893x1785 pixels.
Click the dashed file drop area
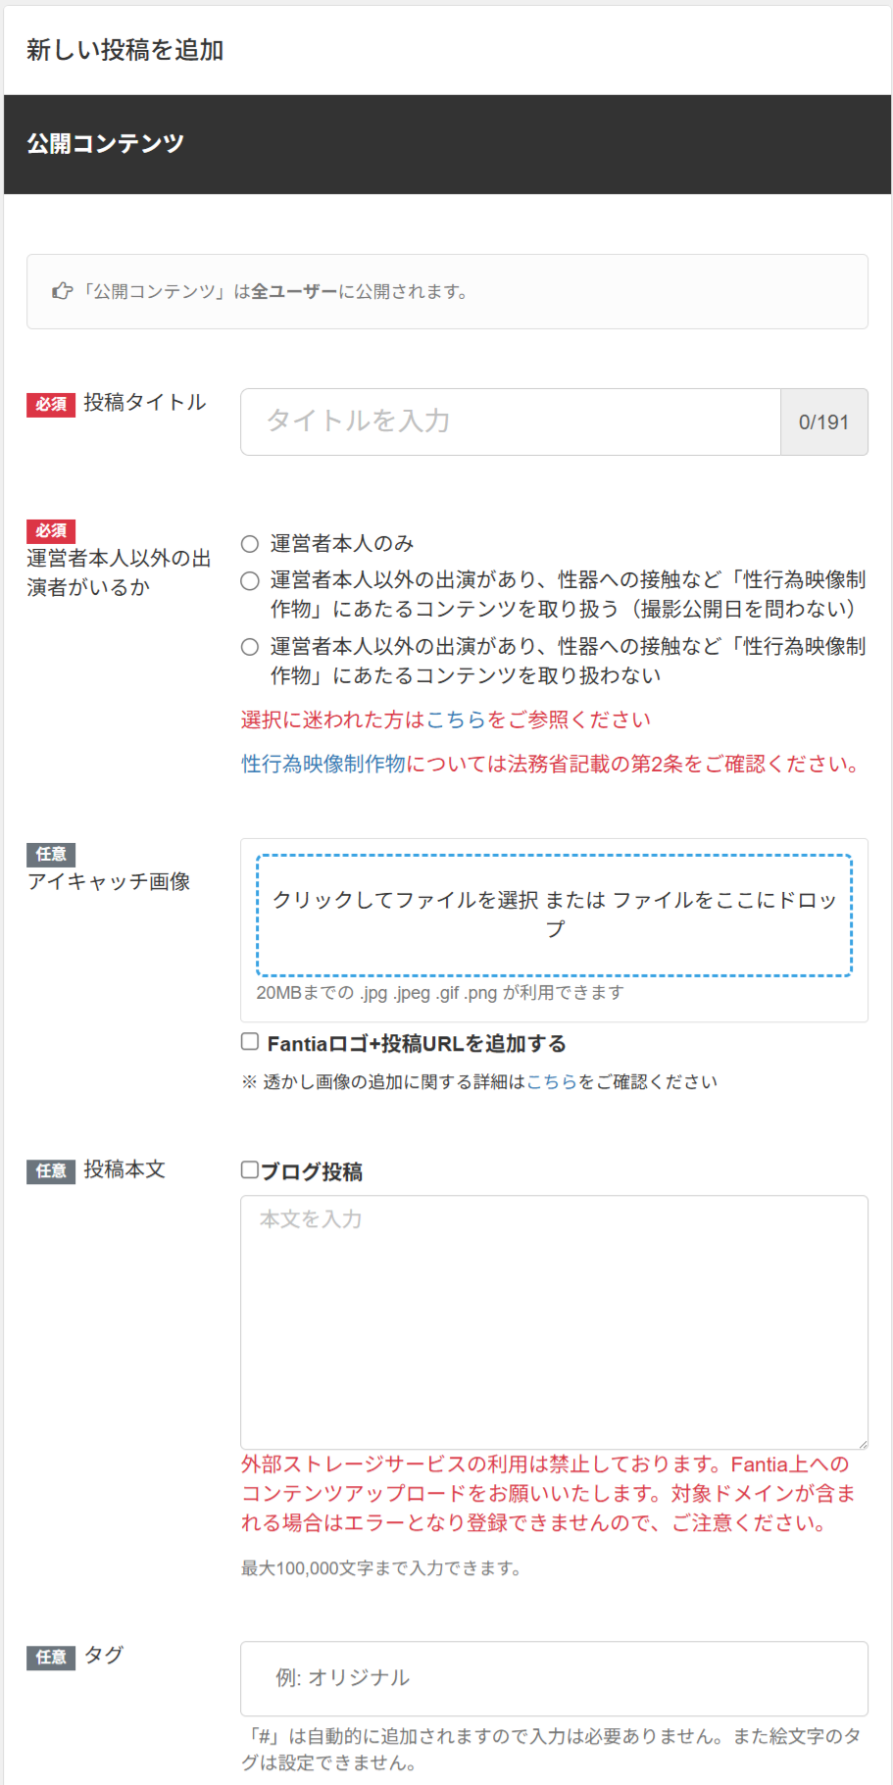click(x=554, y=915)
